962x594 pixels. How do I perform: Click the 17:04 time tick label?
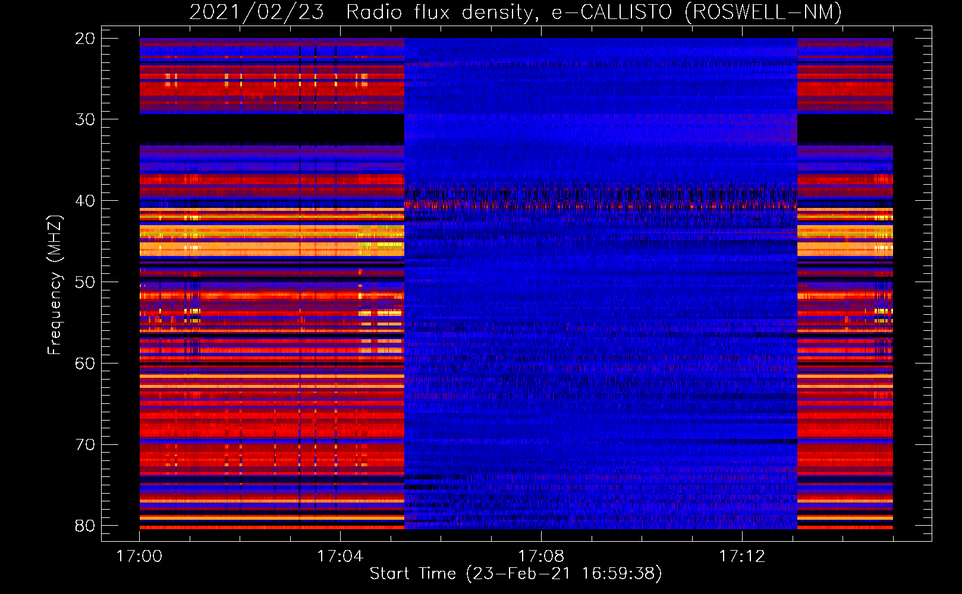(340, 557)
